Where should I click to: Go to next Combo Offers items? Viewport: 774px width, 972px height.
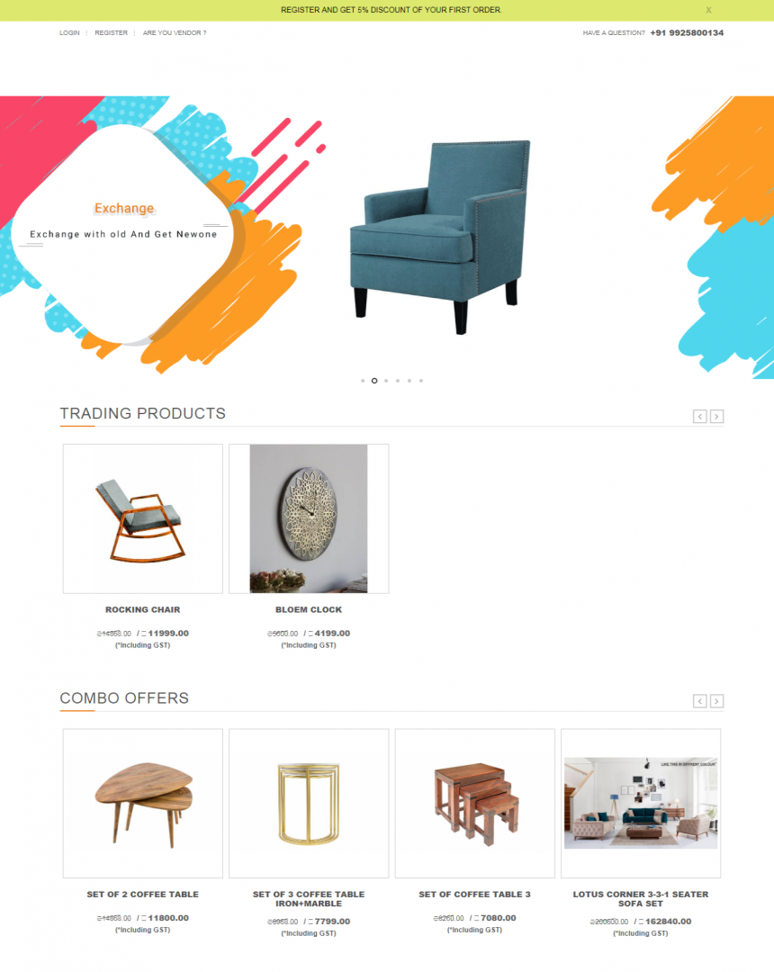716,701
